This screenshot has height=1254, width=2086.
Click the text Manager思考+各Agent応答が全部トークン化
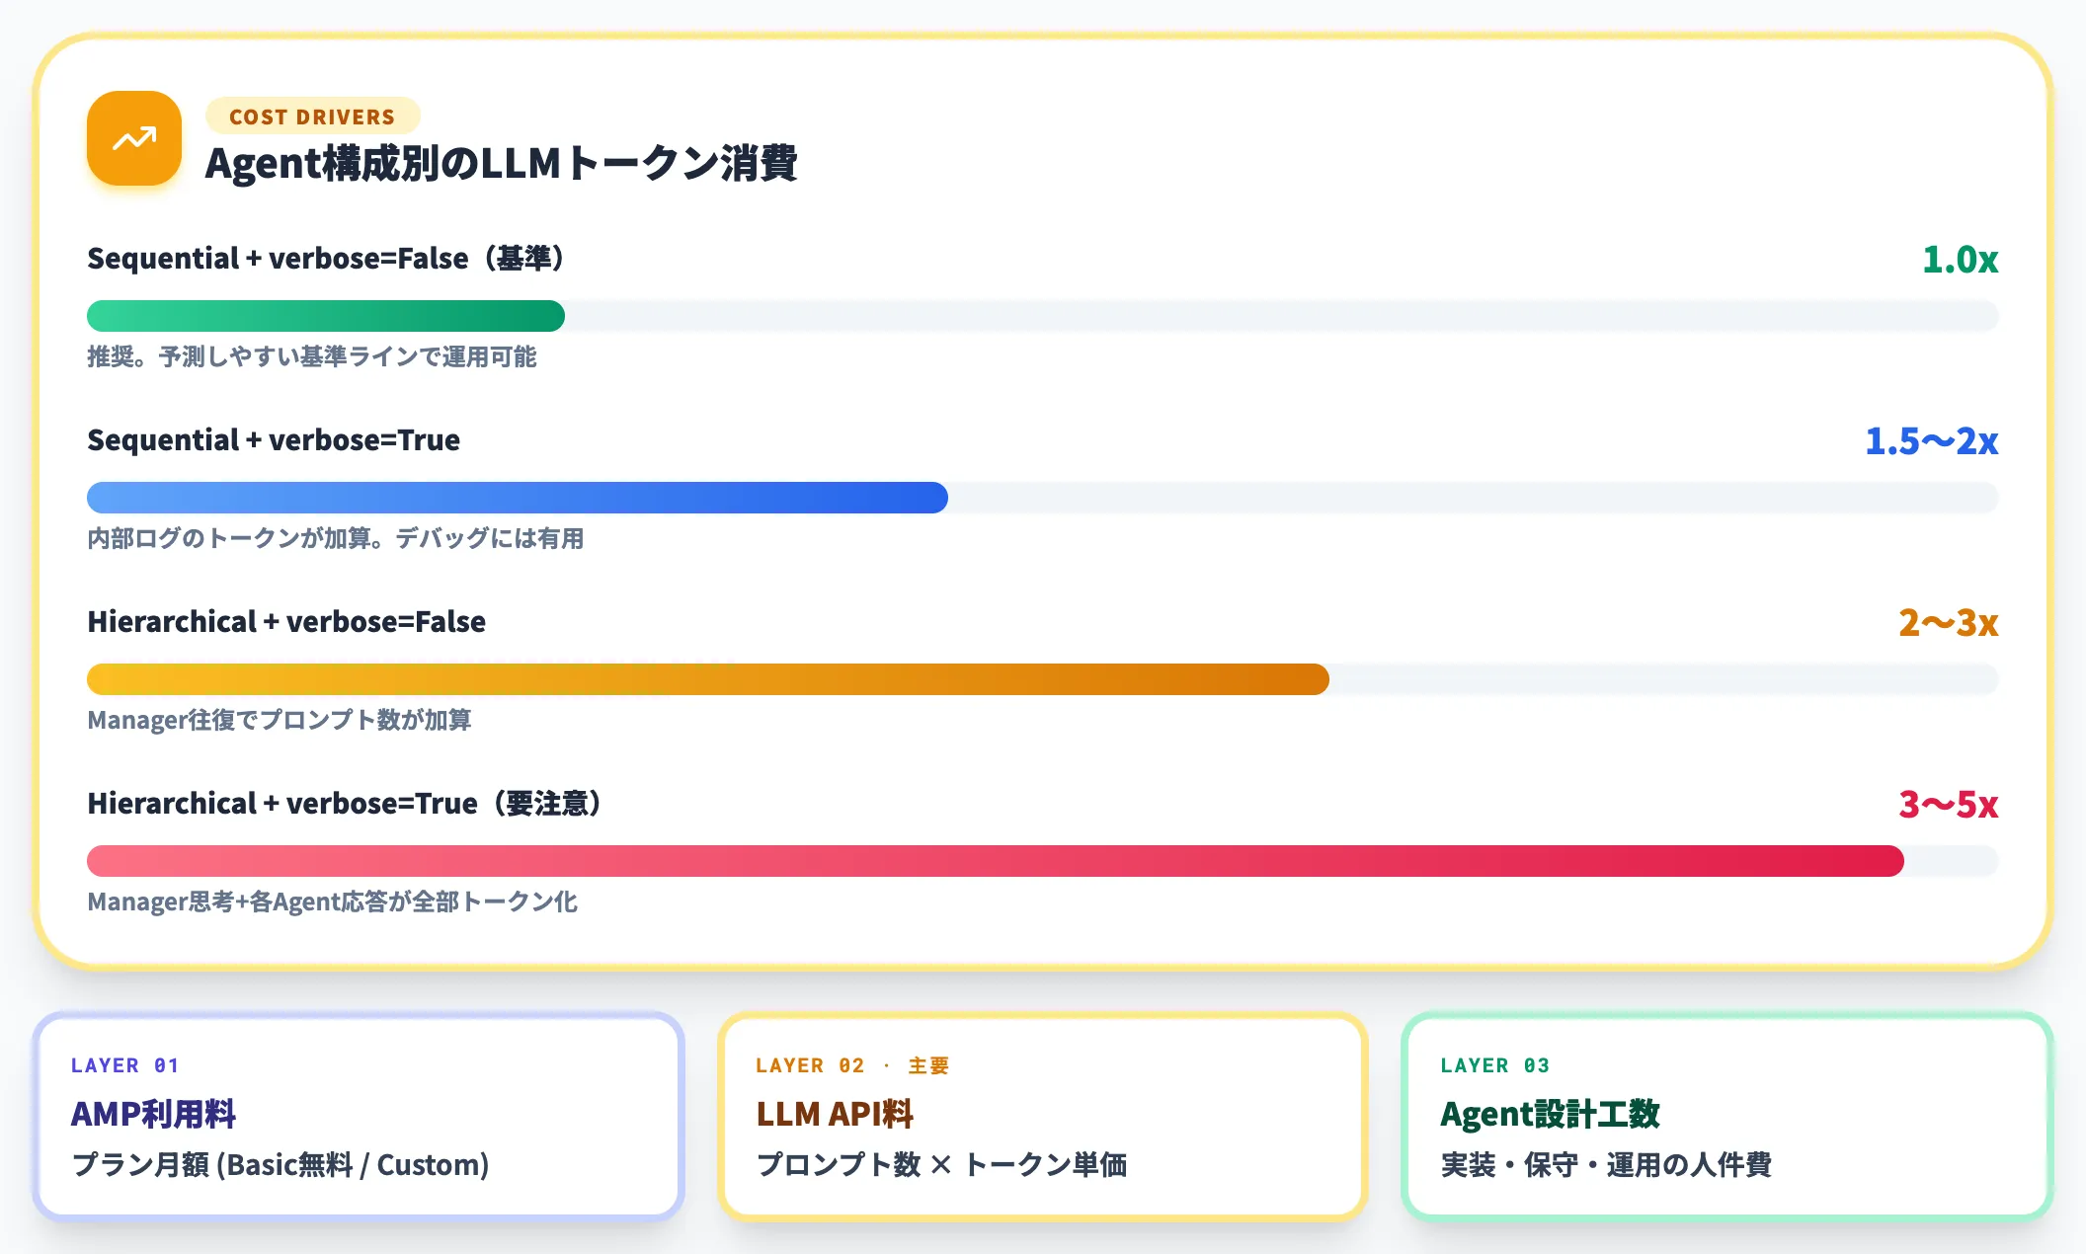click(x=333, y=901)
